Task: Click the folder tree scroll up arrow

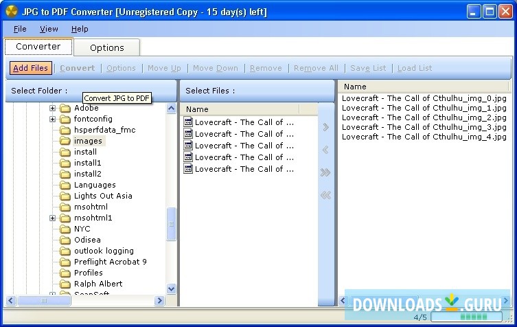Action: pyautogui.click(x=172, y=109)
